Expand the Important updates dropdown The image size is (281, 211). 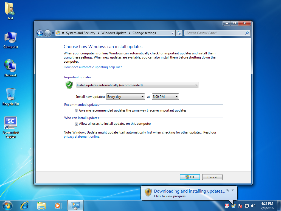[x=137, y=85]
